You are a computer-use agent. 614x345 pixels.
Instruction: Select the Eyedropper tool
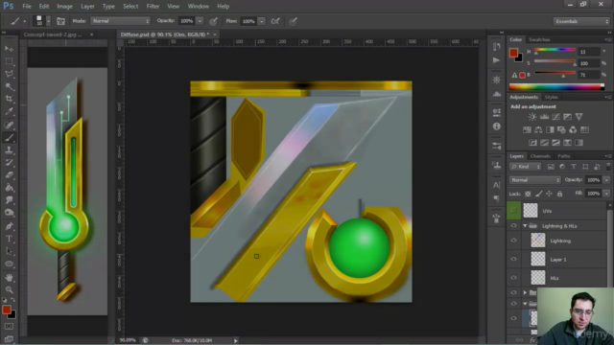[9, 111]
